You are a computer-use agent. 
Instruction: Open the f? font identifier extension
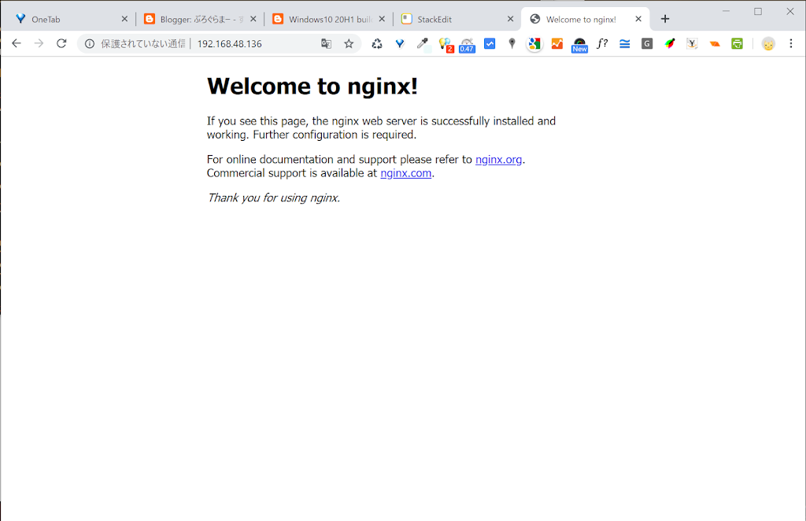pyautogui.click(x=602, y=43)
